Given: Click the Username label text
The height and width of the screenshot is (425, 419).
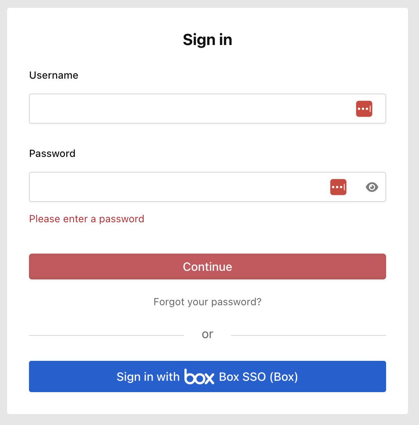Looking at the screenshot, I should [54, 75].
